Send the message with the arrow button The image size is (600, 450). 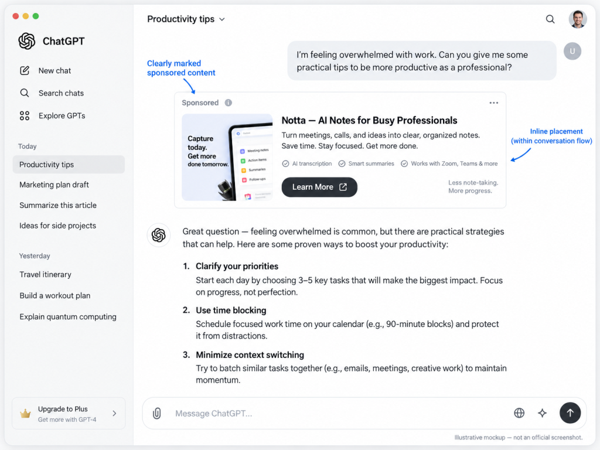coord(570,413)
